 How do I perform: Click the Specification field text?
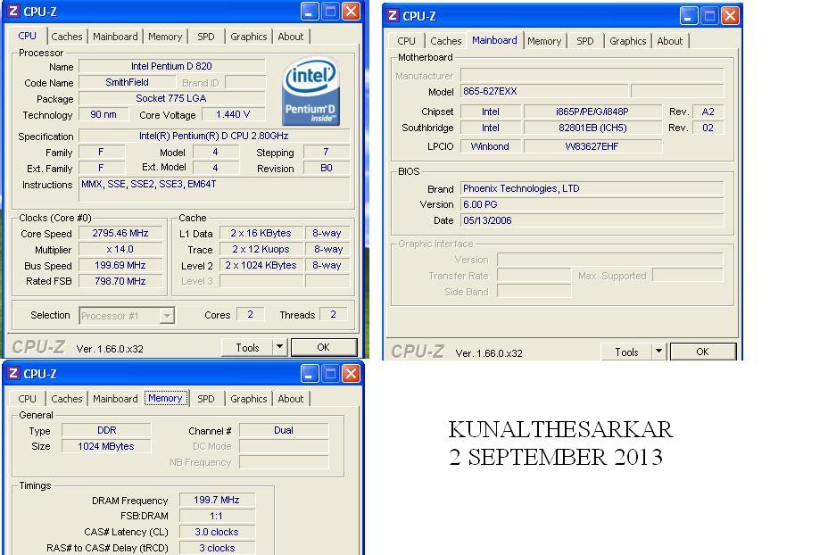pos(214,136)
